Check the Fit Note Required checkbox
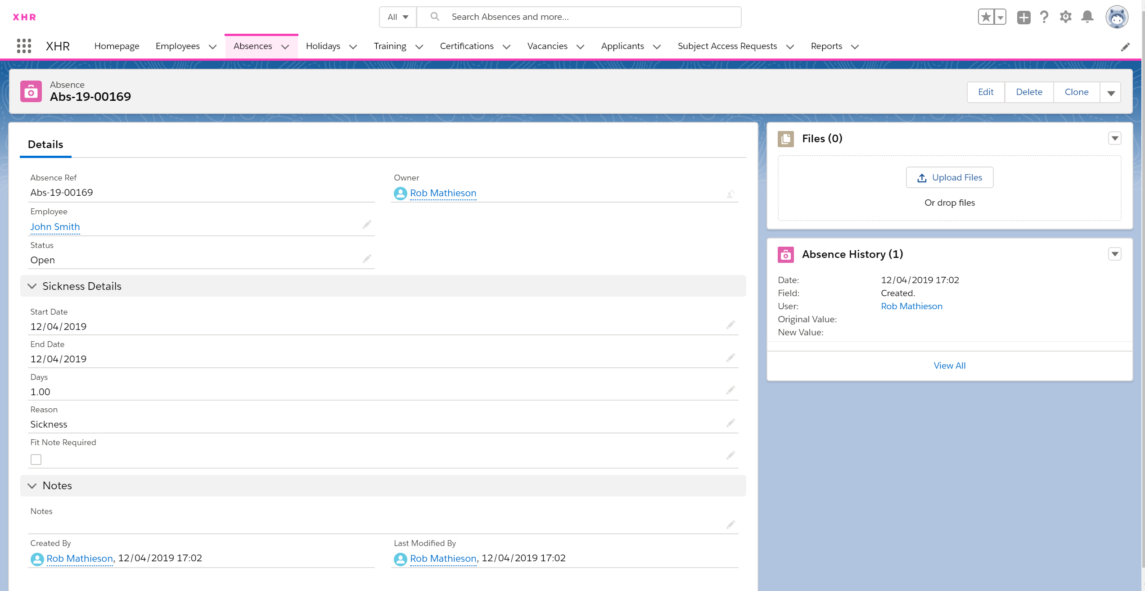Image resolution: width=1145 pixels, height=591 pixels. coord(36,459)
